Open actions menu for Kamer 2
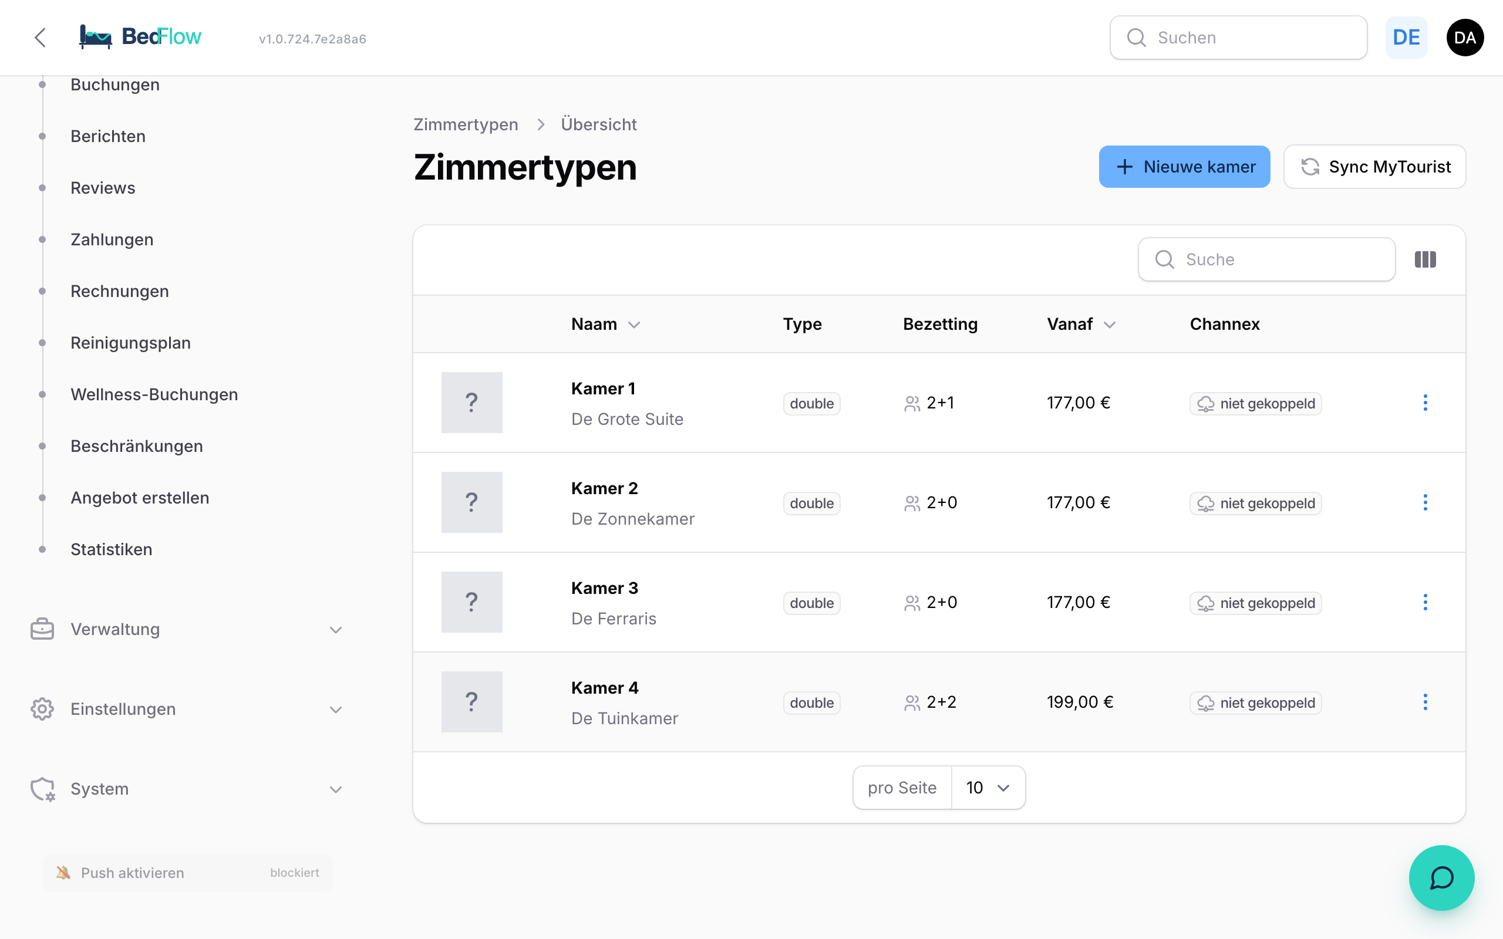 pyautogui.click(x=1426, y=502)
